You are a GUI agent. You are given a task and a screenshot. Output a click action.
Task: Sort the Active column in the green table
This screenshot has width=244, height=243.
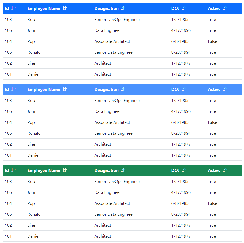[225, 170]
